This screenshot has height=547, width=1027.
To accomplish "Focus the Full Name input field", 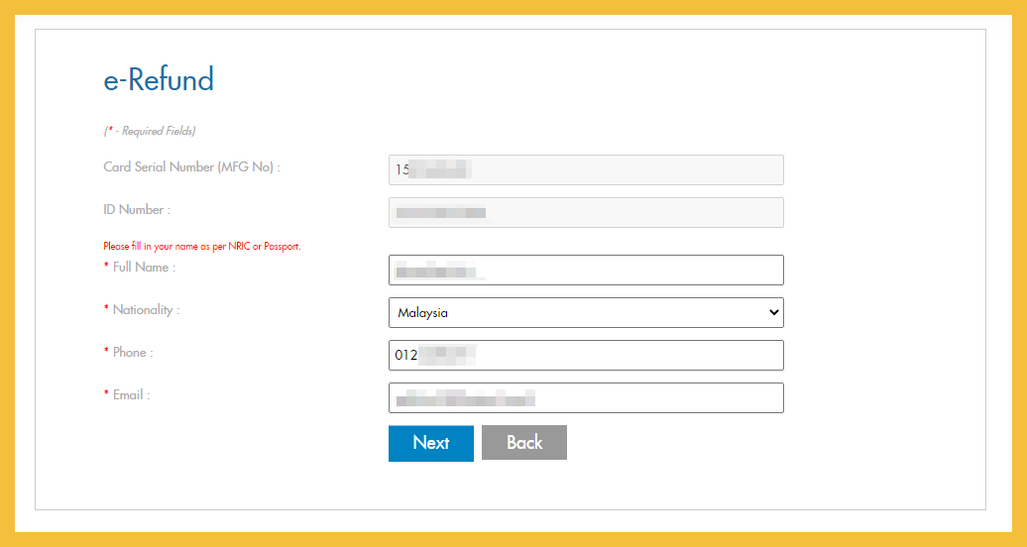I will click(x=585, y=271).
